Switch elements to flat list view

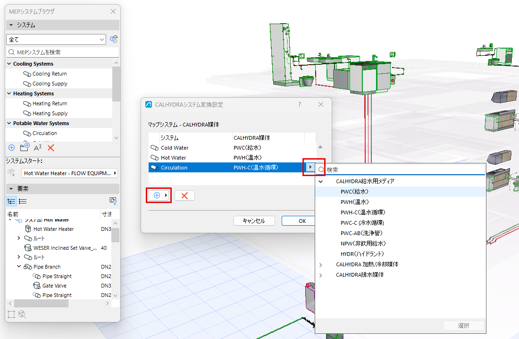[x=23, y=201]
